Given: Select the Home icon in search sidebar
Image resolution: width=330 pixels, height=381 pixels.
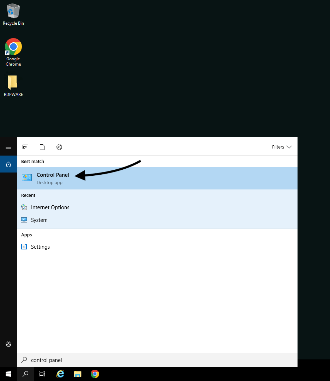Looking at the screenshot, I should pos(8,164).
